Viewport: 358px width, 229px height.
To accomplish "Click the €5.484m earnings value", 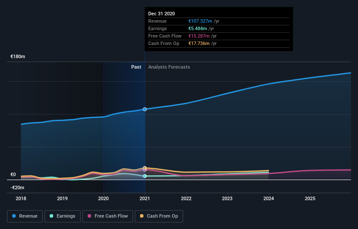I will pos(198,28).
